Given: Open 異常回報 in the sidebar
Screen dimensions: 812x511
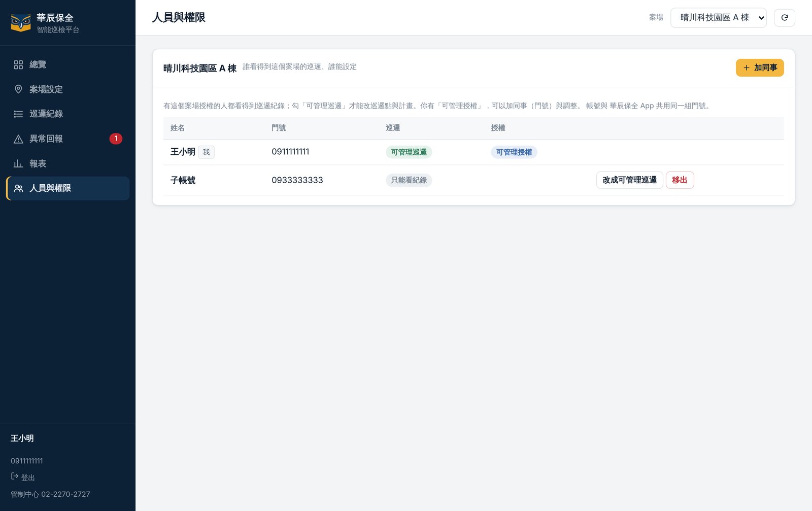Looking at the screenshot, I should point(67,139).
